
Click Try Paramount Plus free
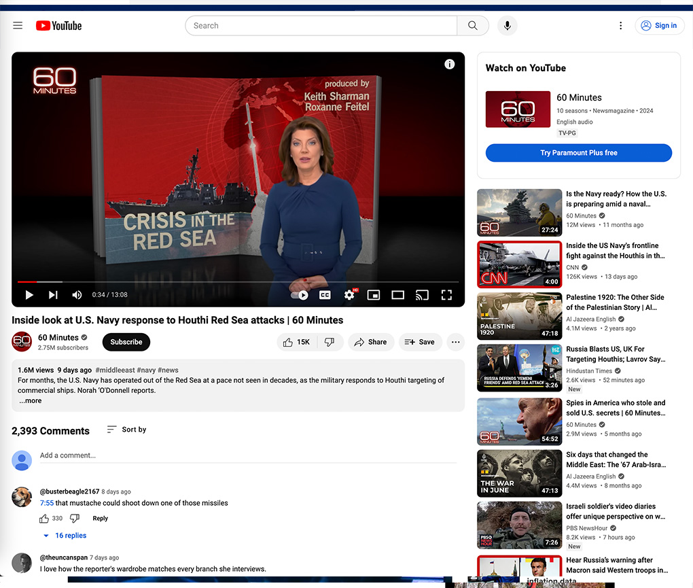(x=579, y=153)
